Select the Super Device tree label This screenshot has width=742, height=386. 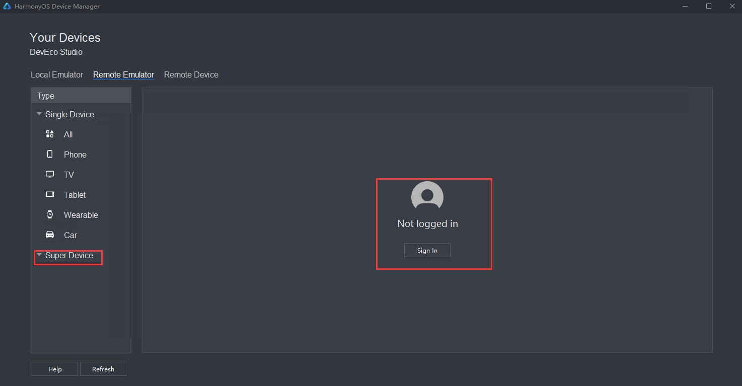pyautogui.click(x=69, y=255)
